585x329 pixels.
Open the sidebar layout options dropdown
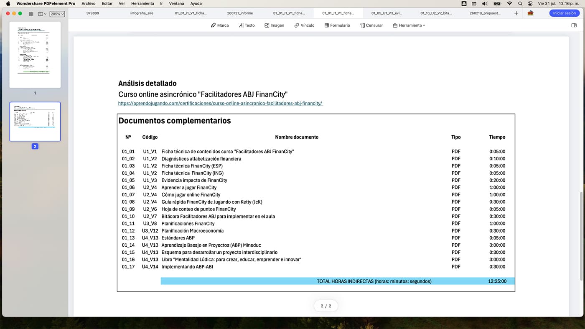pos(42,14)
